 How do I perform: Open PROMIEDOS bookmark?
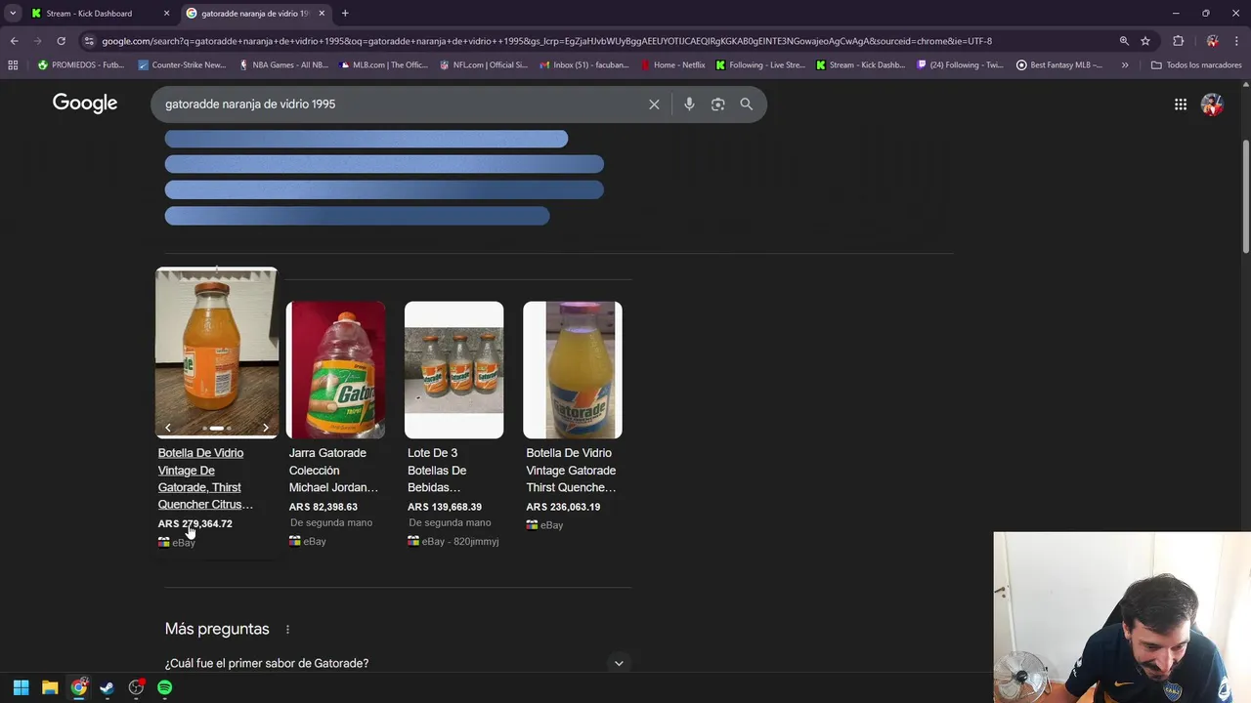click(81, 65)
